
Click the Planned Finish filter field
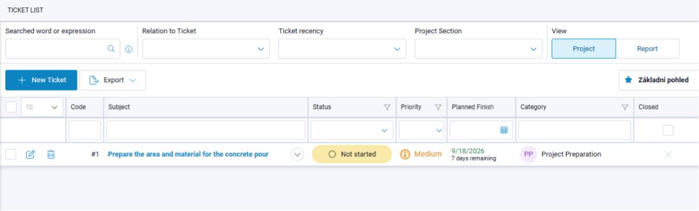point(481,131)
